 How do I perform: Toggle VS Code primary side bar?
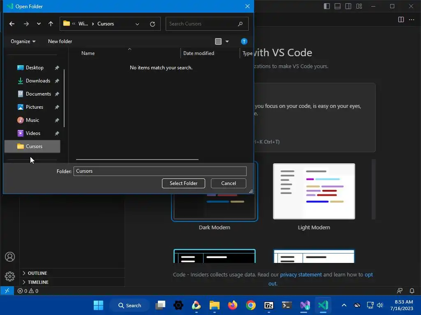tap(327, 6)
